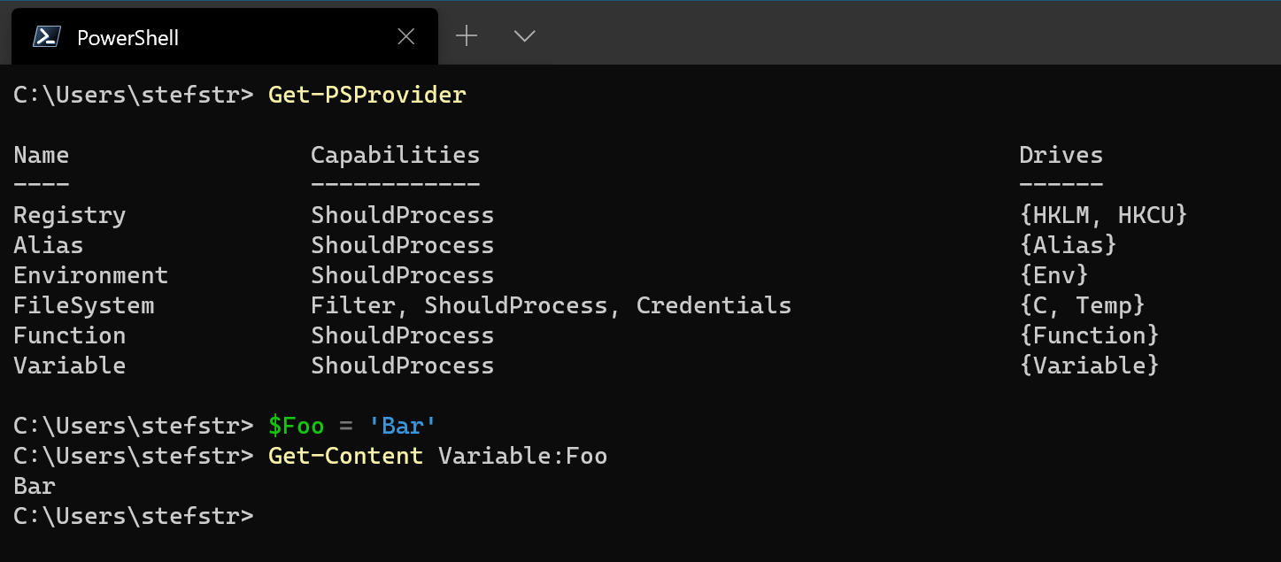The image size is (1281, 562).
Task: Select the HKLM drive text
Action: 1085,214
